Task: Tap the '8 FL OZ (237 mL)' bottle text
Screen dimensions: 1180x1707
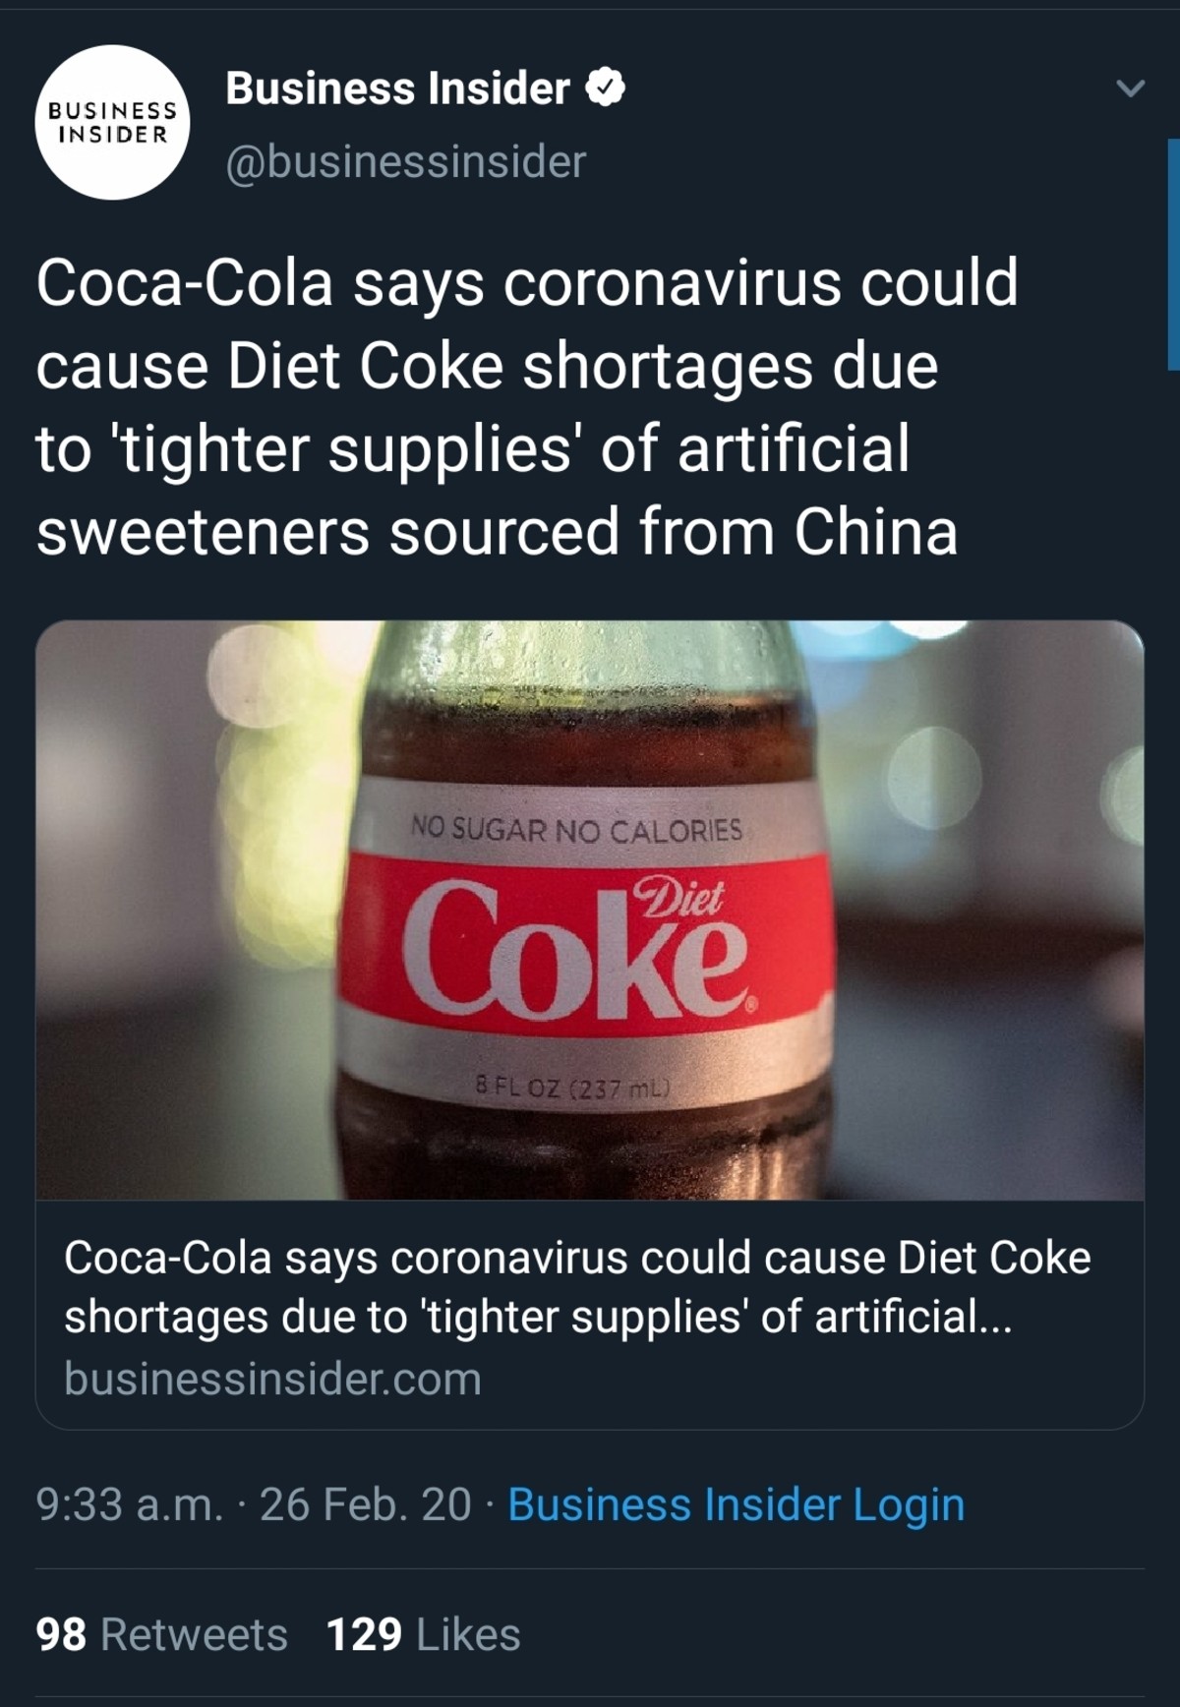Action: point(572,1089)
